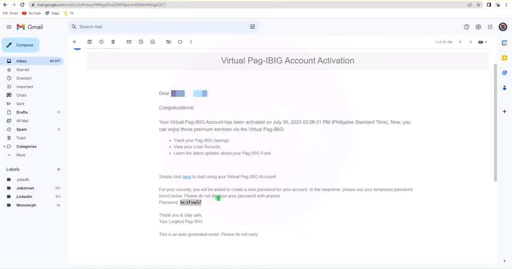Open the Settings gear

(x=478, y=27)
